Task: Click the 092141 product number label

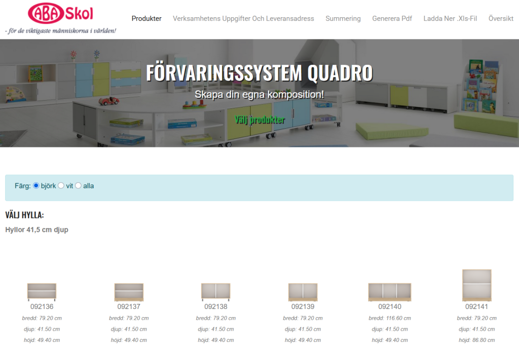Action: coord(477,306)
